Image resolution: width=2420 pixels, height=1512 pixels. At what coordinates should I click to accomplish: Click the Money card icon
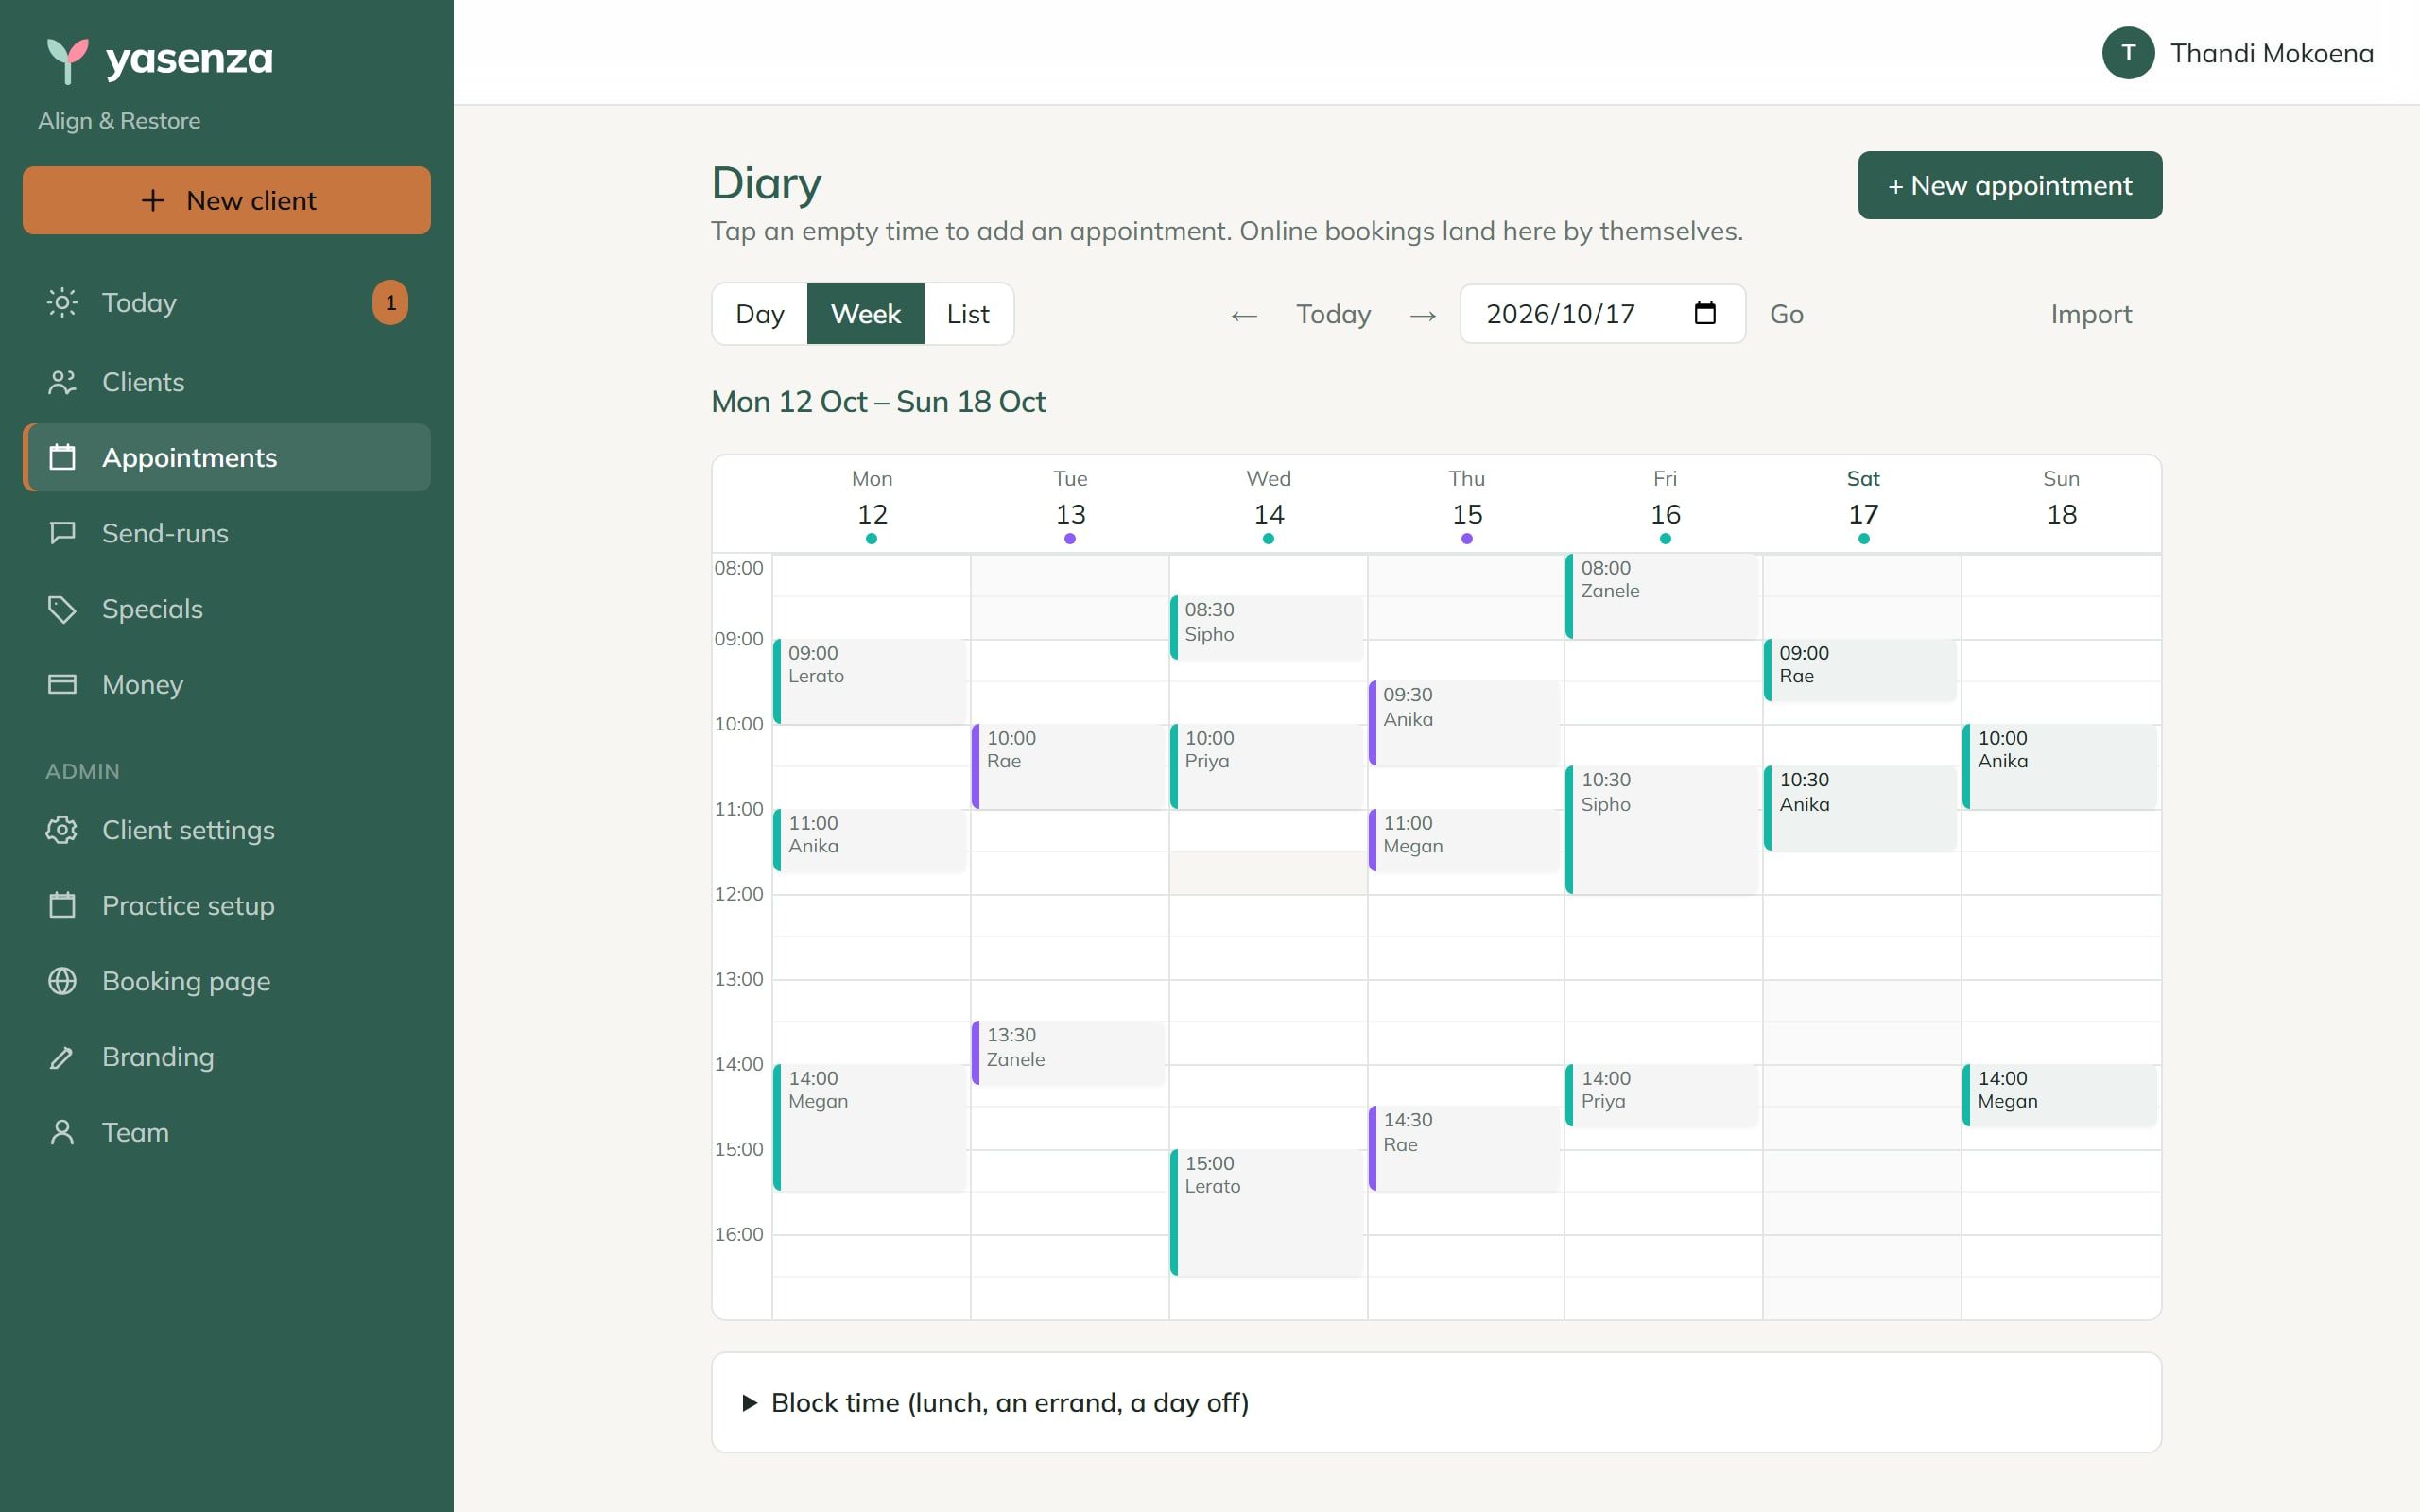pos(62,684)
